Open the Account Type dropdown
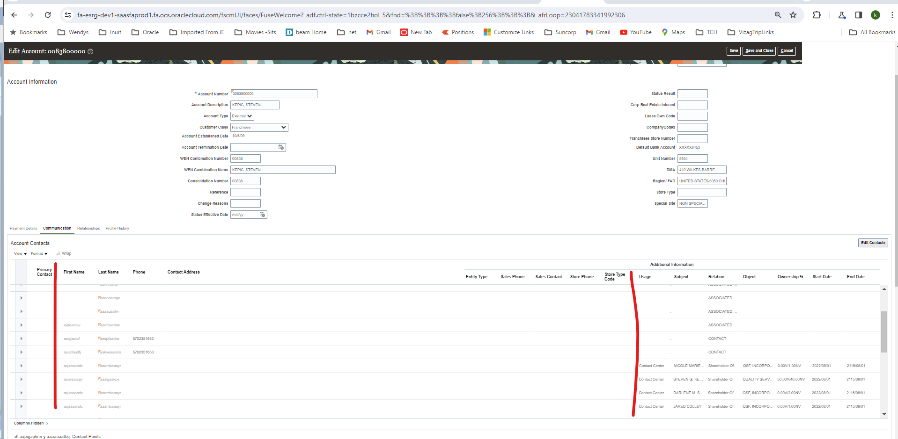This screenshot has width=898, height=439. point(242,116)
